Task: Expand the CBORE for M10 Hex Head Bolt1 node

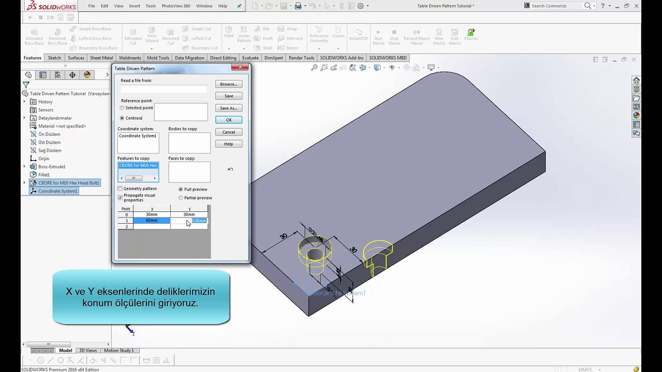Action: click(24, 183)
